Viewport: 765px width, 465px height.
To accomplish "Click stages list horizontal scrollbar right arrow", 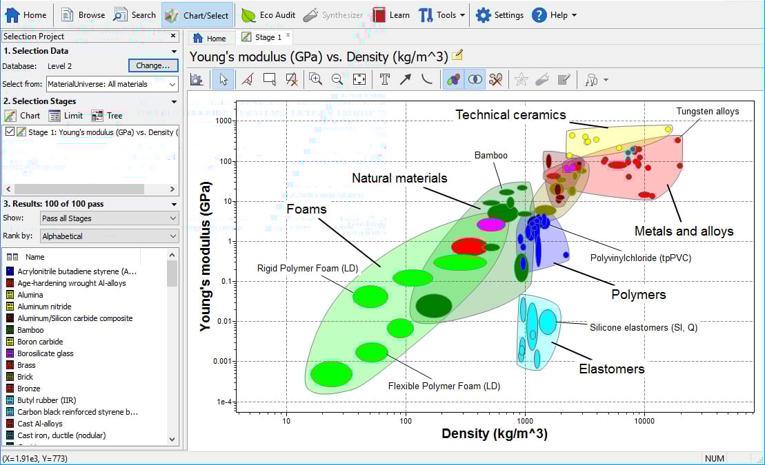I will click(x=172, y=189).
